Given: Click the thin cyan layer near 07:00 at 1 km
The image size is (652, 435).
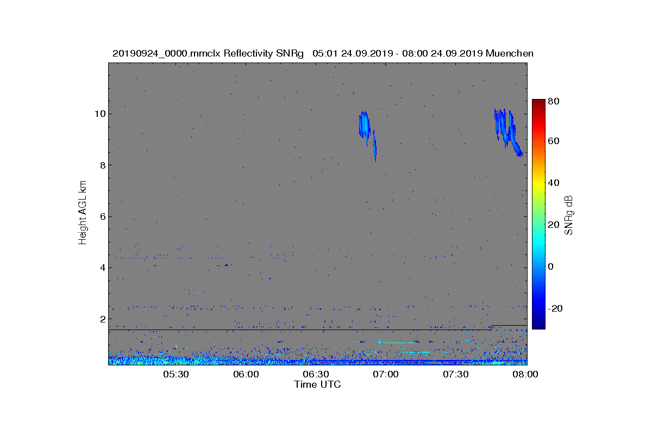Looking at the screenshot, I should tap(396, 343).
